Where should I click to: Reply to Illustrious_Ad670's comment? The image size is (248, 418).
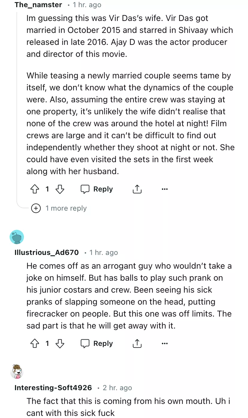click(x=97, y=343)
